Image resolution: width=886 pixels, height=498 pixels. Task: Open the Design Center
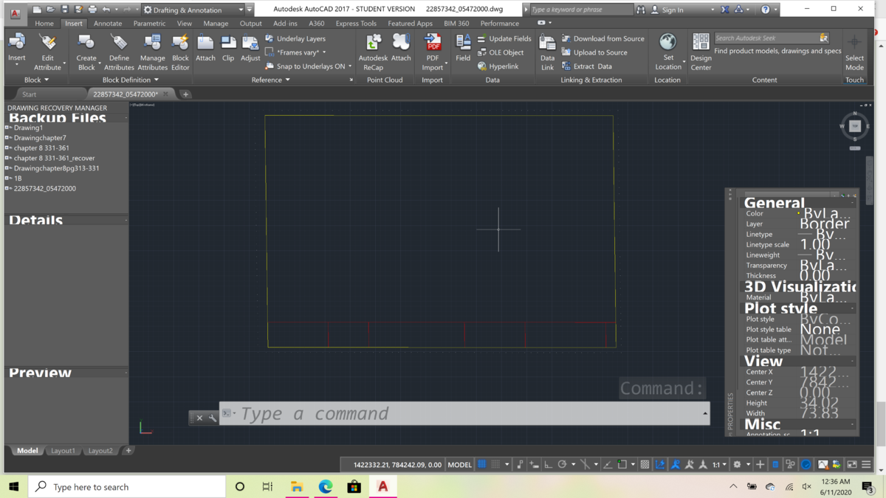tap(701, 52)
